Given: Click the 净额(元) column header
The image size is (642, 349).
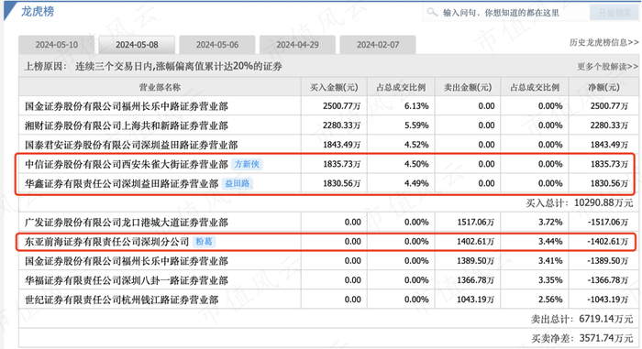Looking at the screenshot, I should coord(603,87).
